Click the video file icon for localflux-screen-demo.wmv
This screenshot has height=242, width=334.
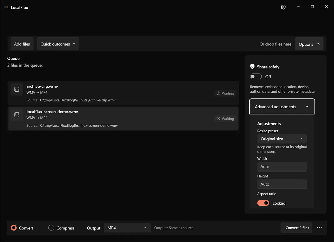[17, 115]
